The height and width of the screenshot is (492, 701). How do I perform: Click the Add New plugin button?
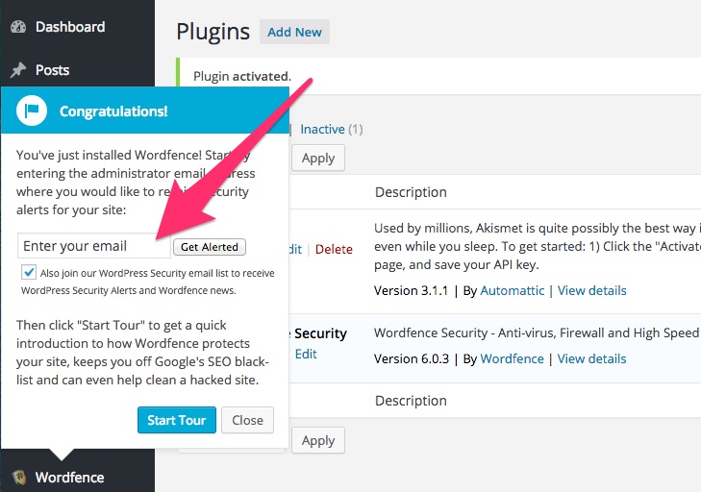[294, 32]
